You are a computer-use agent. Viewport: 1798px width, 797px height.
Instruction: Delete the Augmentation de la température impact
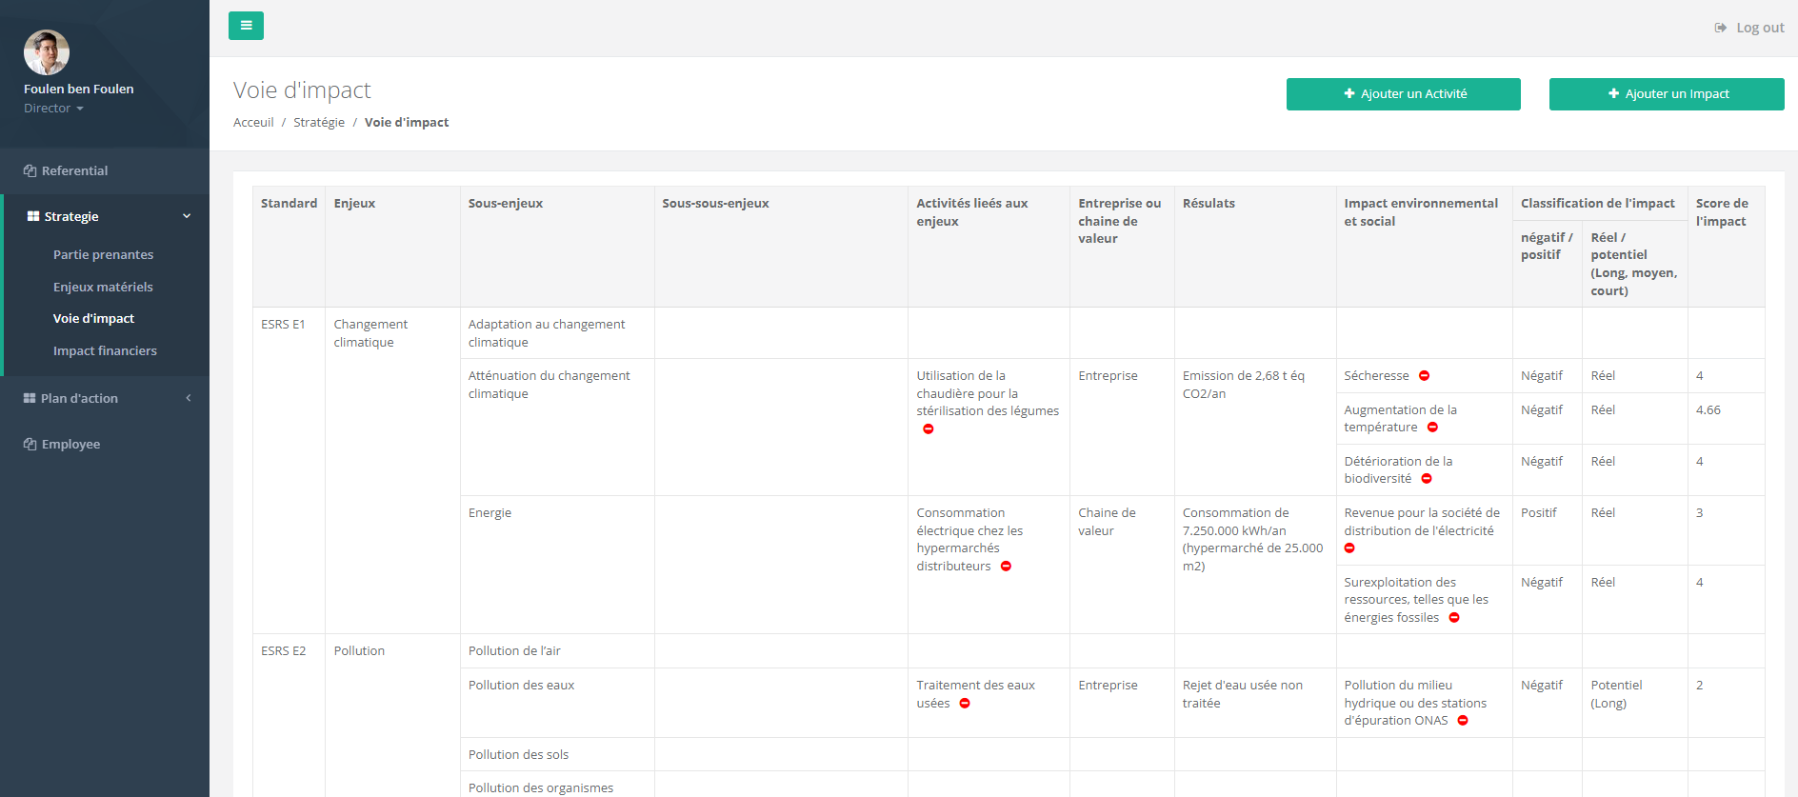1432,428
